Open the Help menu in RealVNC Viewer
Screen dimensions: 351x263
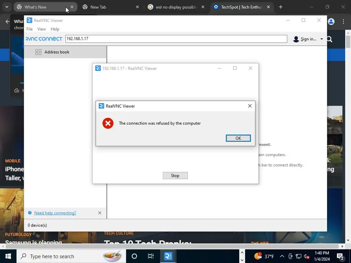coord(55,29)
